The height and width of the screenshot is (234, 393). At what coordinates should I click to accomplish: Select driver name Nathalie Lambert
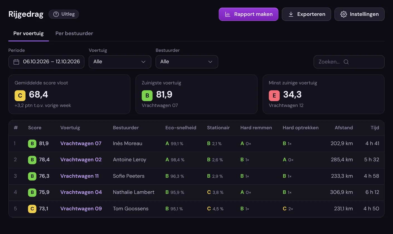pyautogui.click(x=134, y=192)
